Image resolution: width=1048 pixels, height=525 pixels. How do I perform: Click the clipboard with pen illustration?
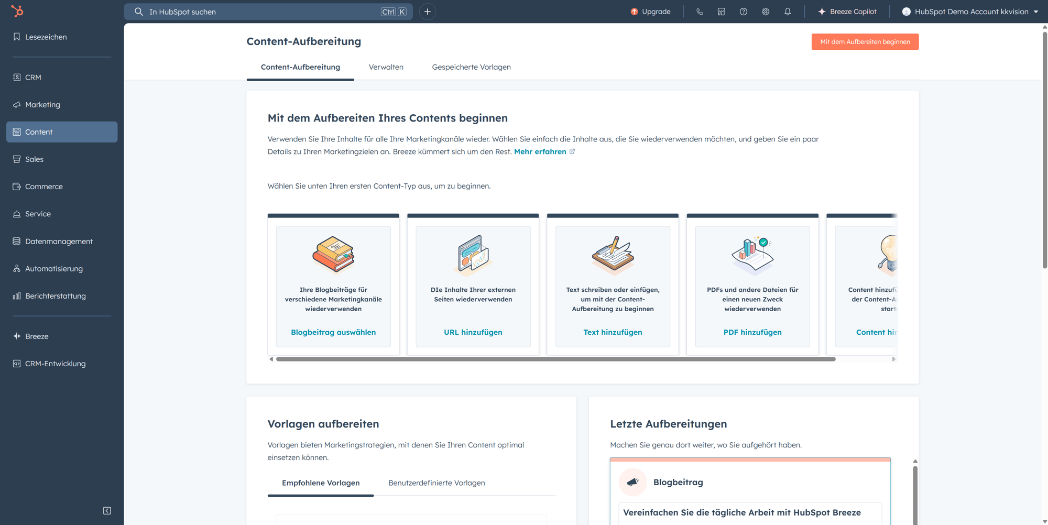click(x=613, y=255)
